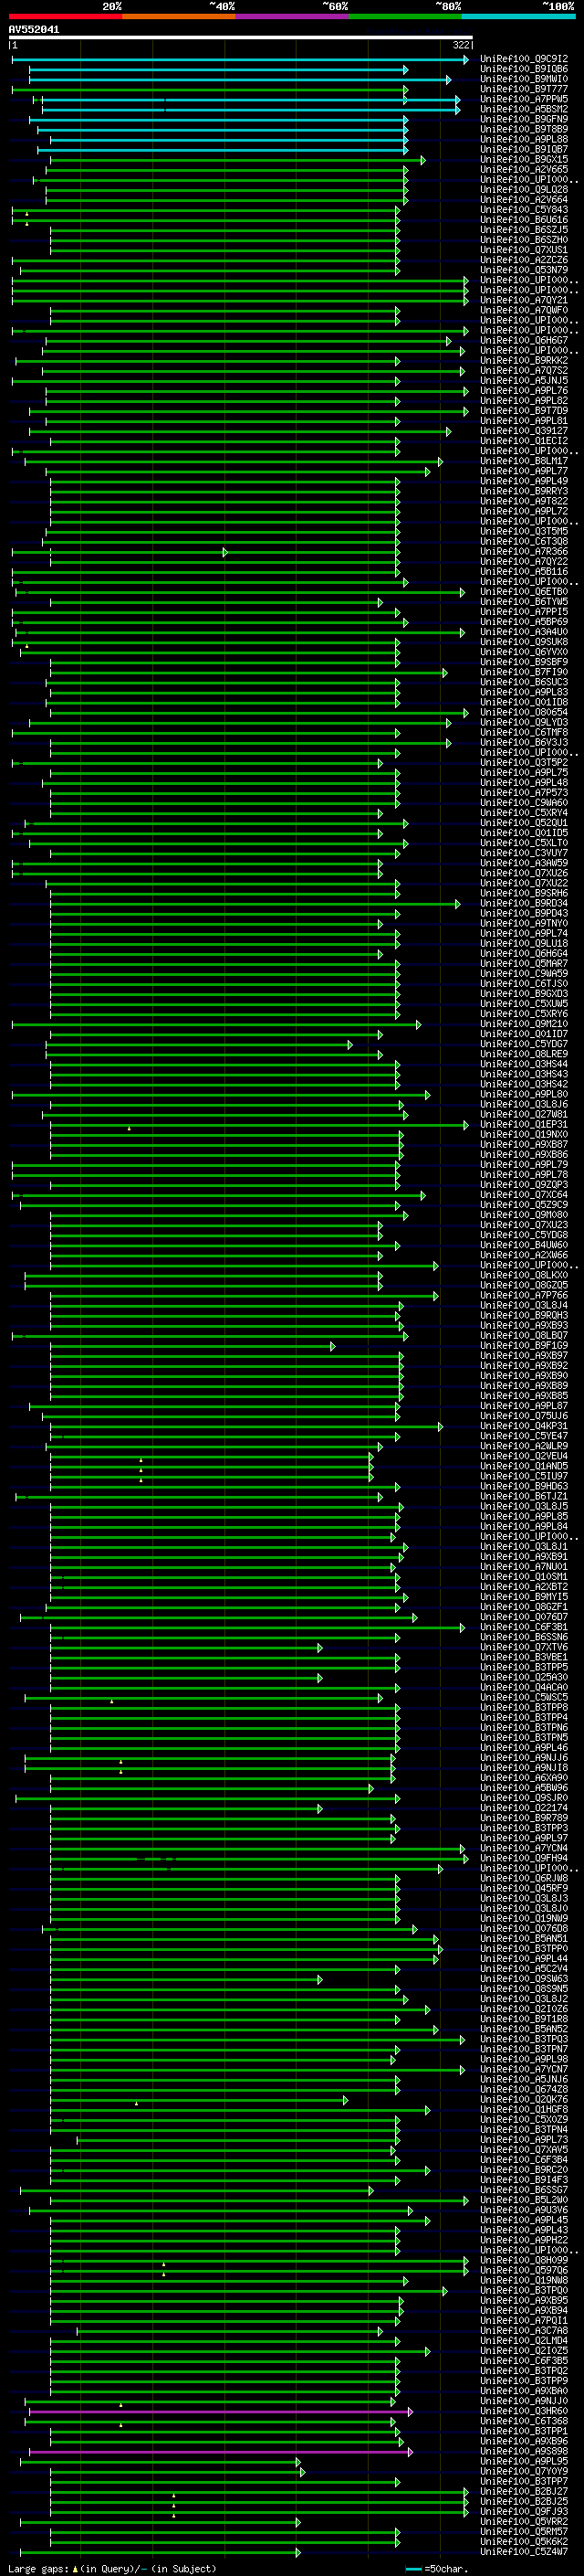Click the purple ~60% identity legend segment

(291, 16)
